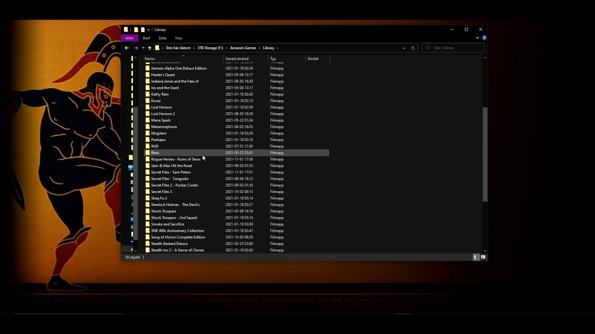Expand the ribbon with the chevron

[x=477, y=38]
